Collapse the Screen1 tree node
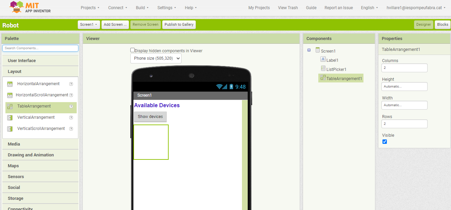This screenshot has height=210, width=451. click(309, 50)
